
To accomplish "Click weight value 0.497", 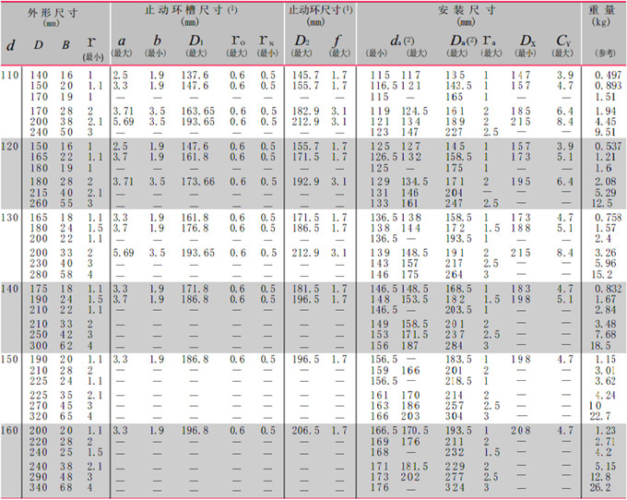I will pos(608,75).
